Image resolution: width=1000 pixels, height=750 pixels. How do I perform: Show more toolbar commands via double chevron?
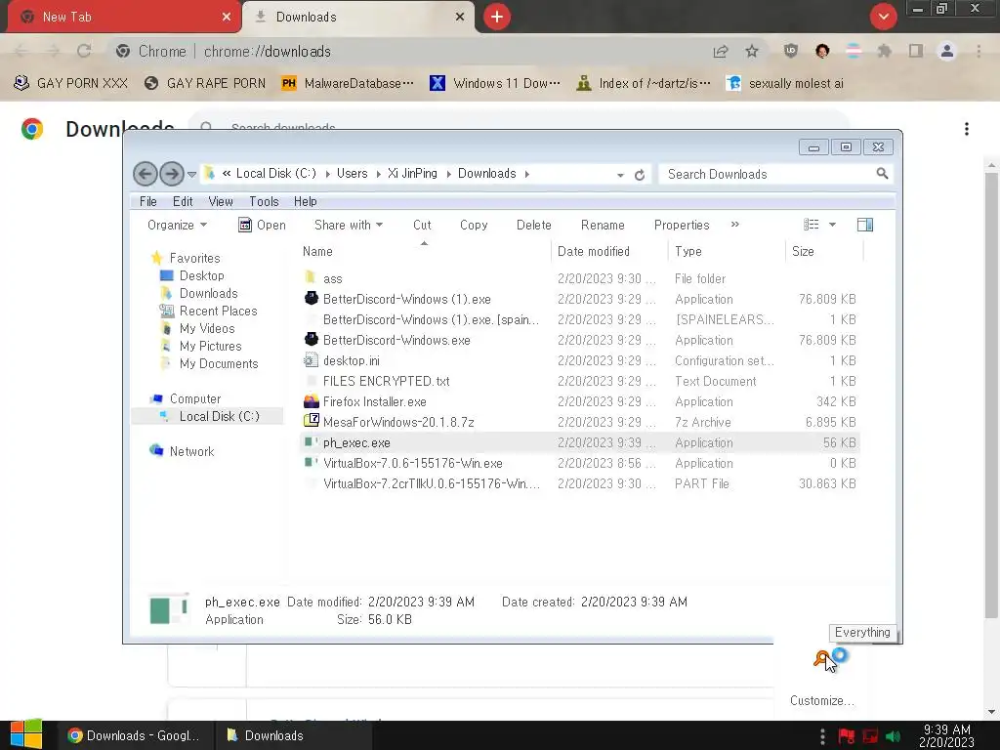tap(734, 225)
